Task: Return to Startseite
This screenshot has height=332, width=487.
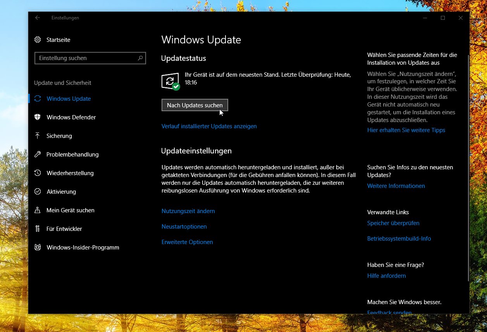Action: pos(58,40)
